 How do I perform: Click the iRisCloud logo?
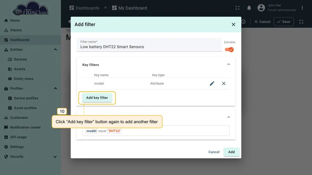[x=30, y=8]
